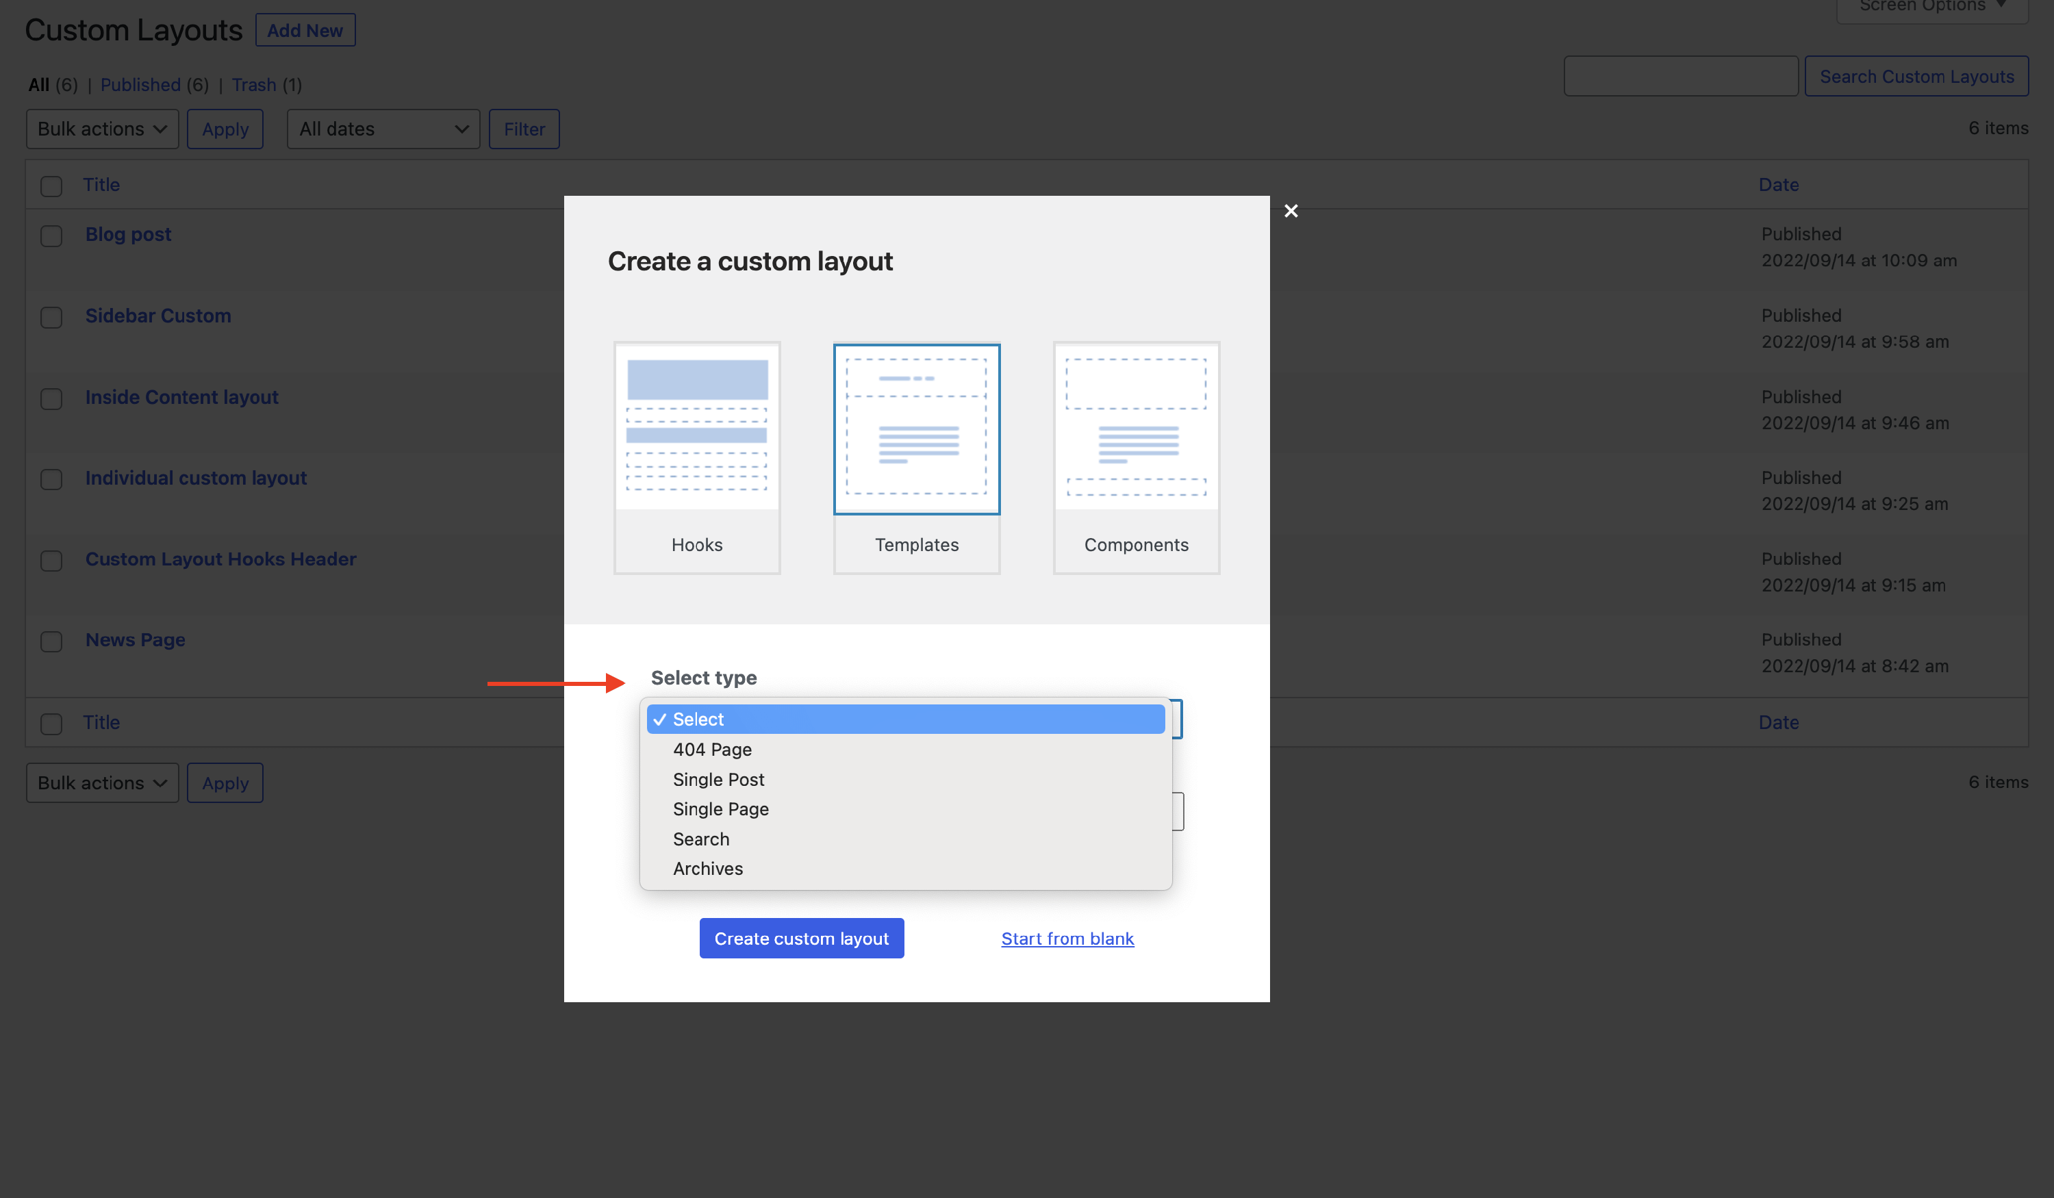The width and height of the screenshot is (2054, 1198).
Task: Select Search option in type dropdown
Action: [701, 839]
